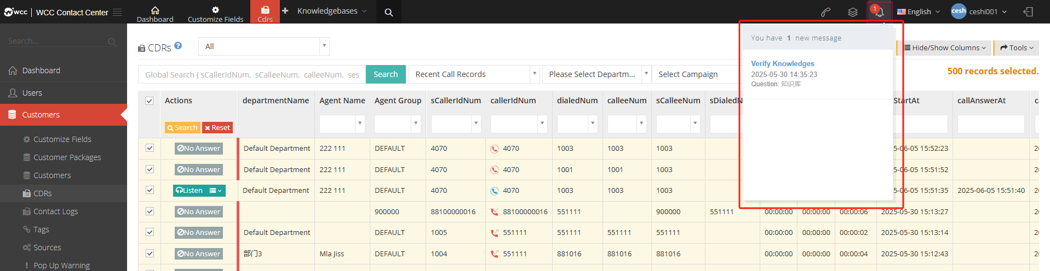This screenshot has width=1050, height=271.
Task: Switch to the Customize Fields top tab
Action: click(215, 12)
